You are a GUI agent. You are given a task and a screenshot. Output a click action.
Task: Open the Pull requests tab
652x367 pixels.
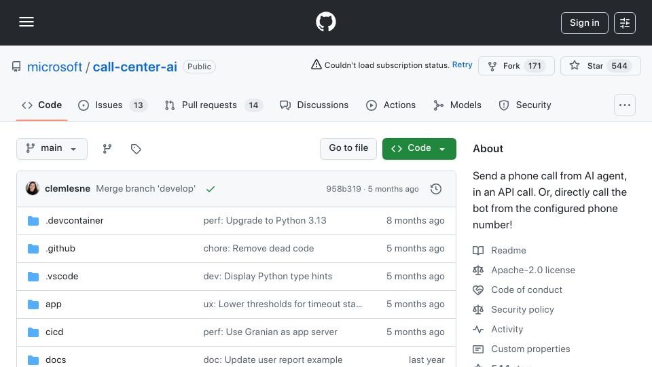pos(213,105)
